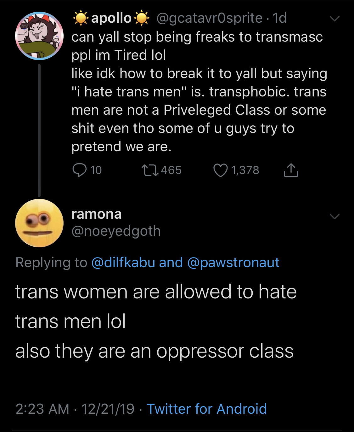Select the apollo display name
The height and width of the screenshot is (432, 354).
111,18
